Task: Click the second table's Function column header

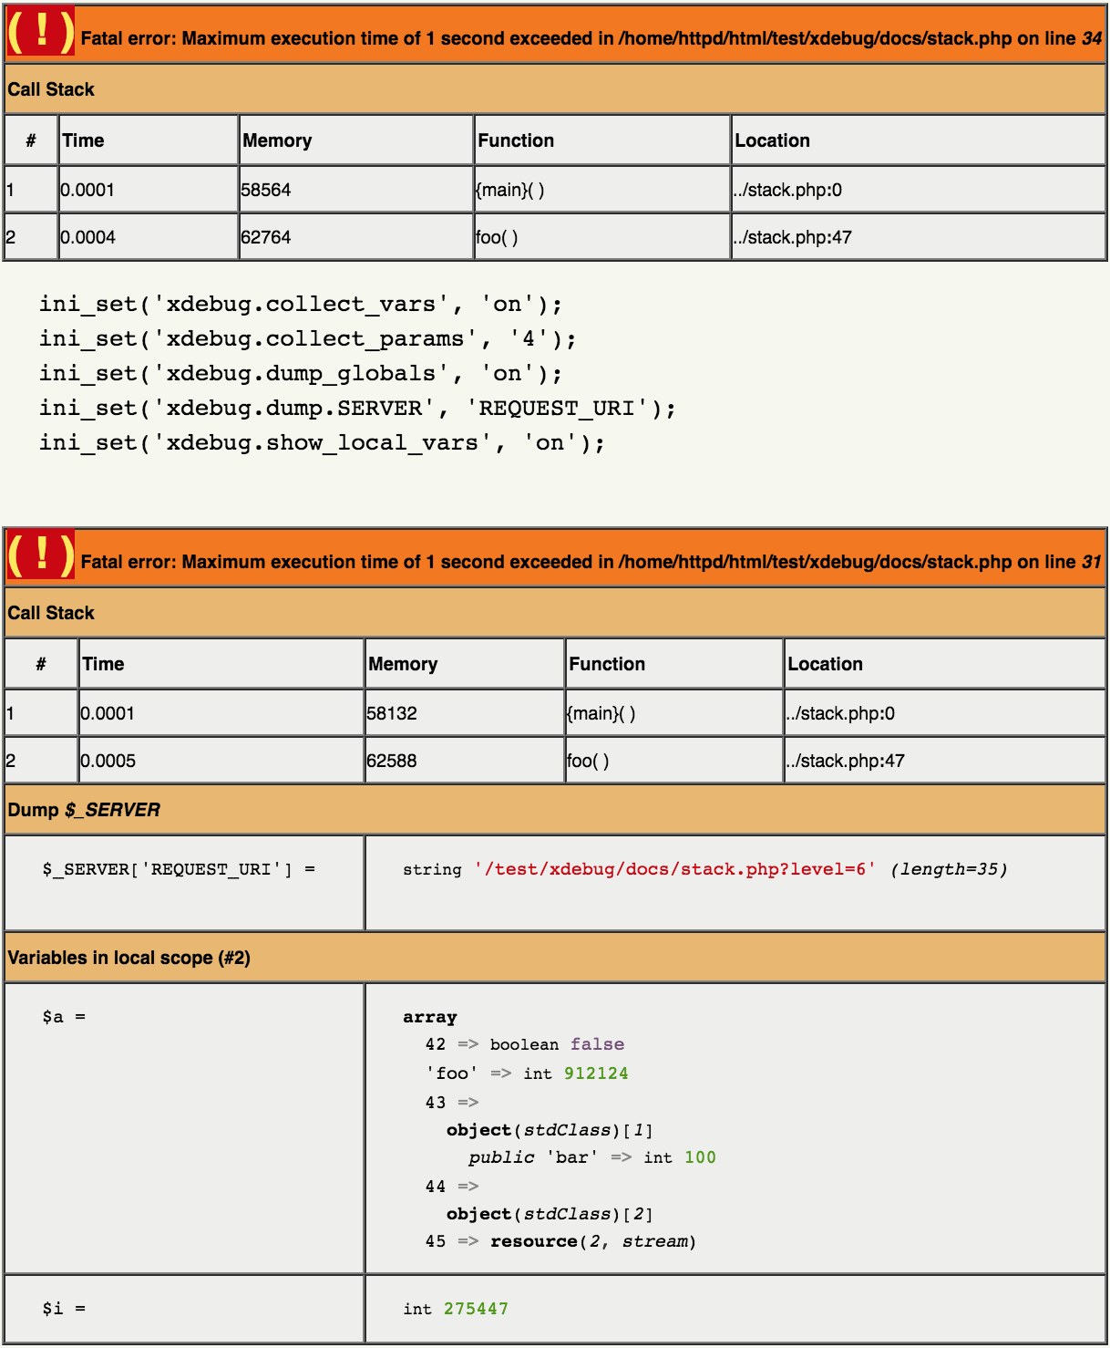Action: (674, 664)
